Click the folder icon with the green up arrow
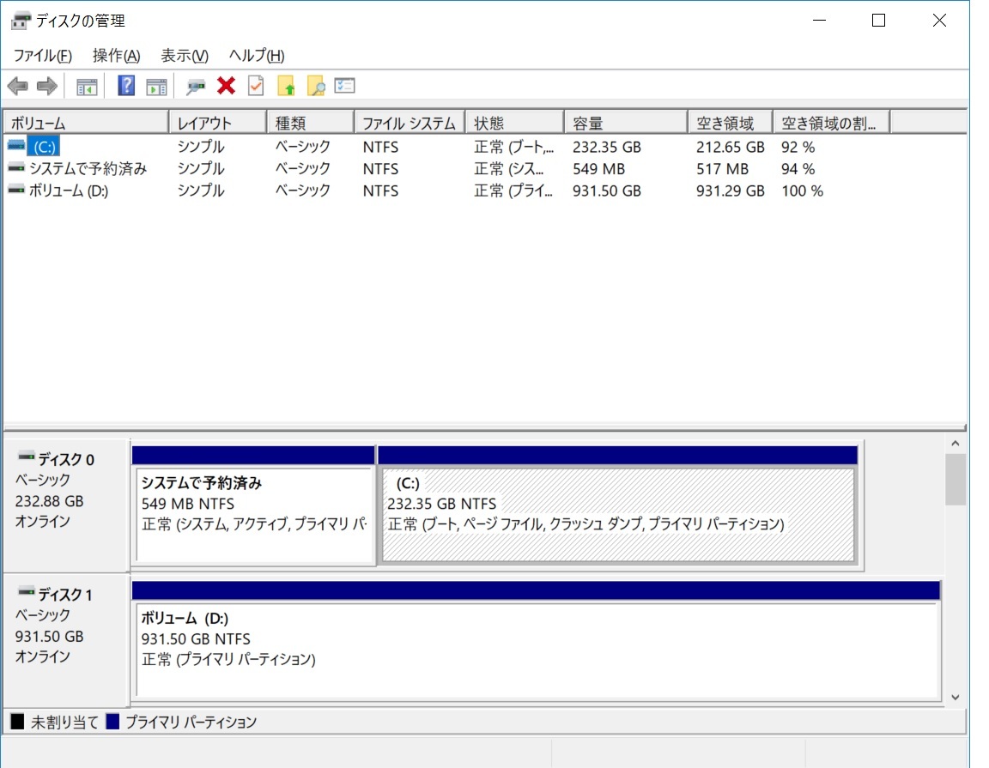Image resolution: width=989 pixels, height=768 pixels. (x=286, y=86)
